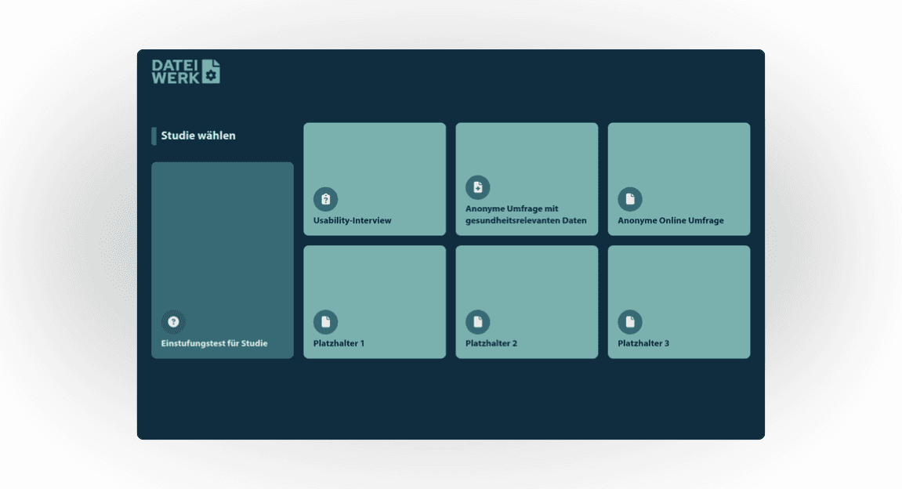
Task: Click the DATEI WERK wordmark
Action: pyautogui.click(x=174, y=71)
